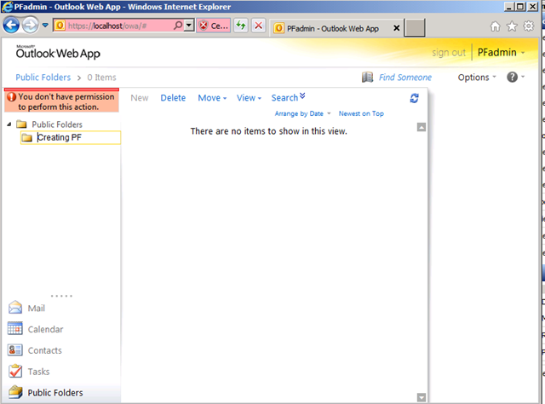Expand the Help dropdown arrow
The image size is (545, 404).
tap(523, 77)
